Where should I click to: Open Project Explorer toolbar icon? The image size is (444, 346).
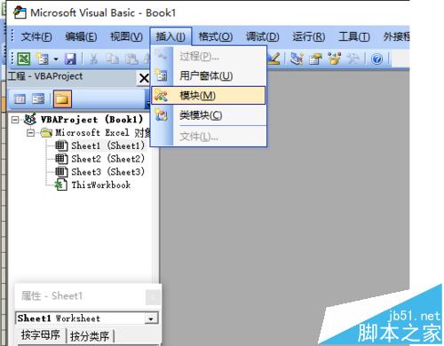tap(297, 59)
